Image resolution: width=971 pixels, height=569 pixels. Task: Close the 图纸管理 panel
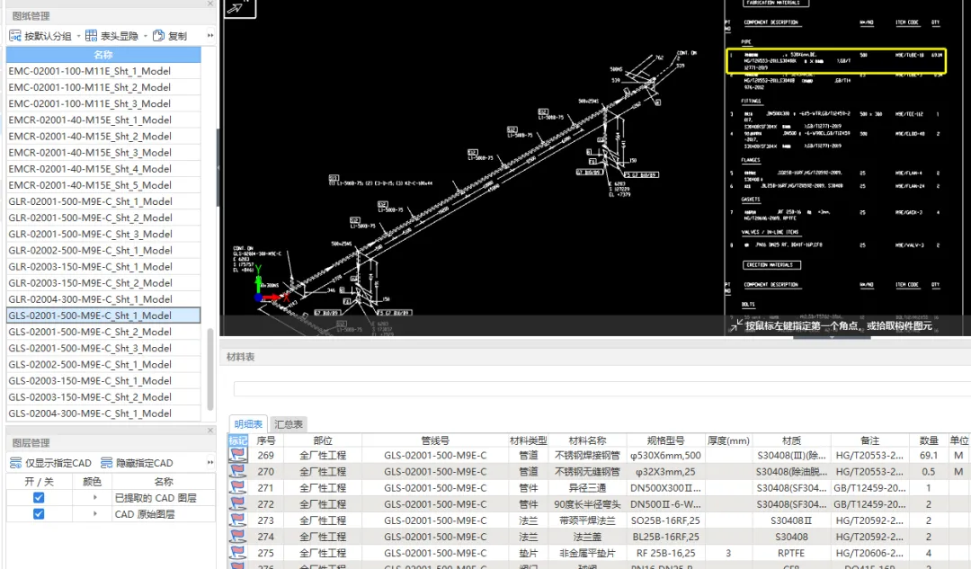(209, 4)
